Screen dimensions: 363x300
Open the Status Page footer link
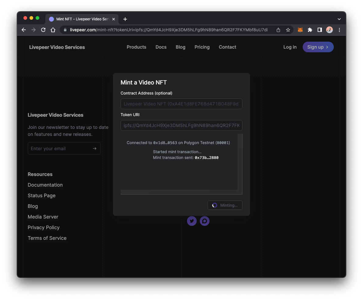pos(42,195)
